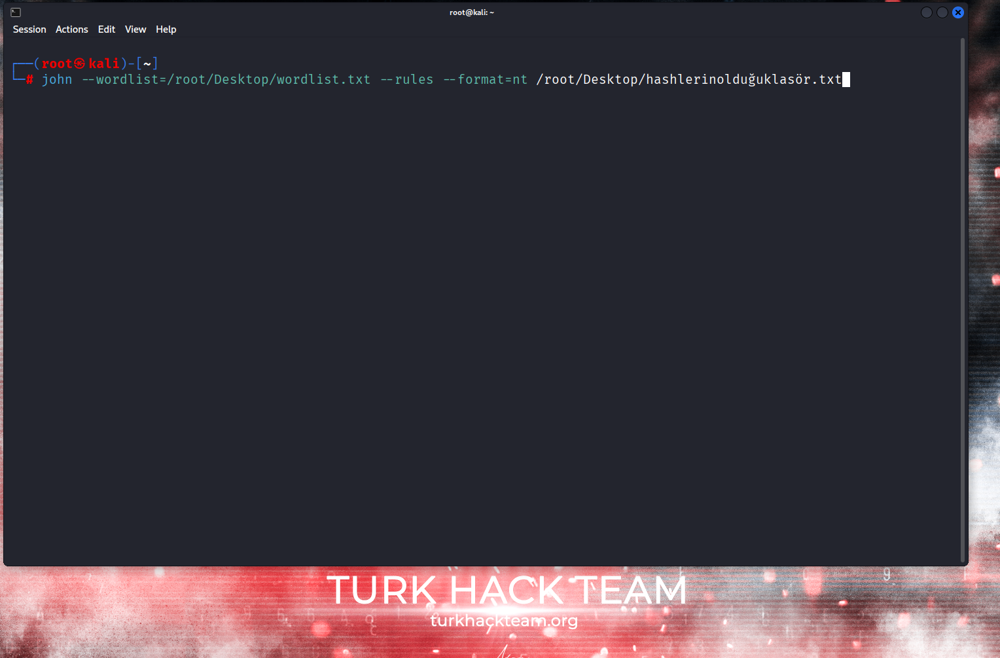Click the [~] directory in prompt
The width and height of the screenshot is (1000, 658).
click(147, 64)
